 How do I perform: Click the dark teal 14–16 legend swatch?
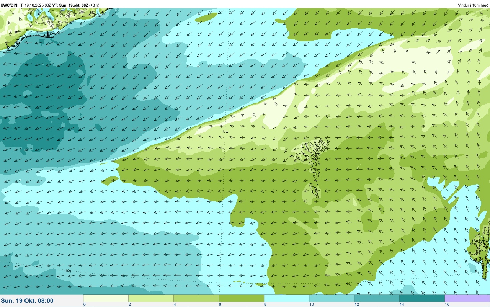coord(422,298)
